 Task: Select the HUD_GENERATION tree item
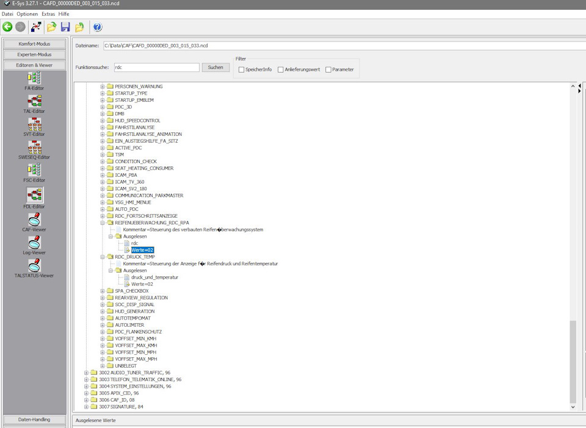(134, 312)
